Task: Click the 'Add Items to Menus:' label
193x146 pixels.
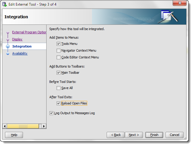Action: pyautogui.click(x=64, y=37)
